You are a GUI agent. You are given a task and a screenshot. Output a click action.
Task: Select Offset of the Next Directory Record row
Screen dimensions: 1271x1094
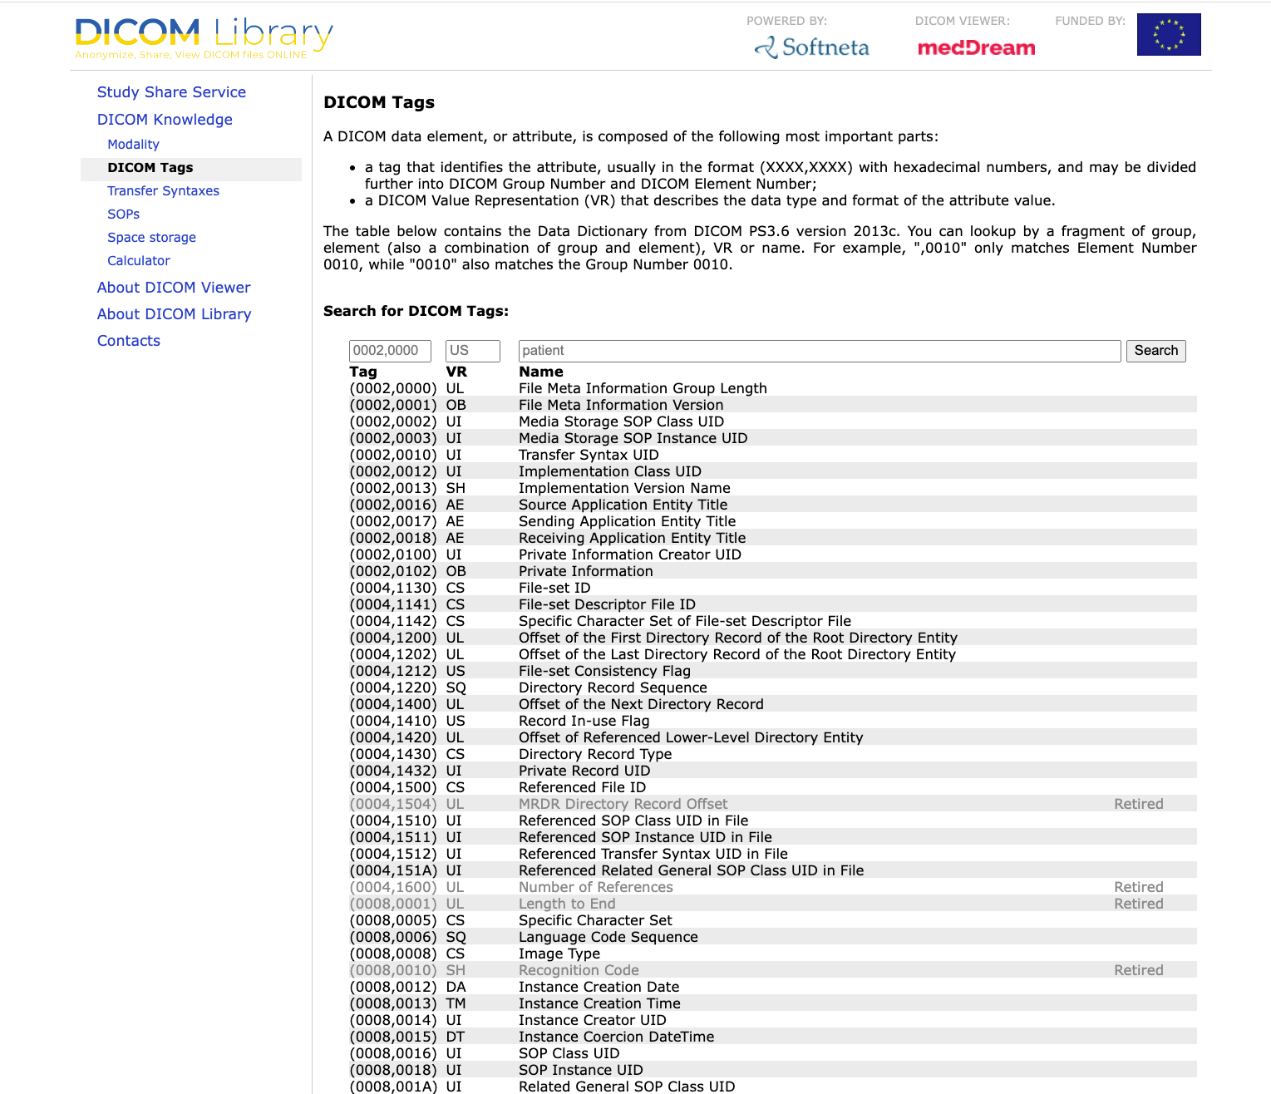tap(773, 704)
